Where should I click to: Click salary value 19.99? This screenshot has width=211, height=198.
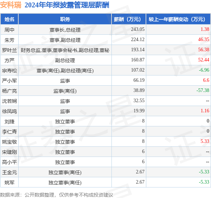pyautogui.click(x=139, y=111)
